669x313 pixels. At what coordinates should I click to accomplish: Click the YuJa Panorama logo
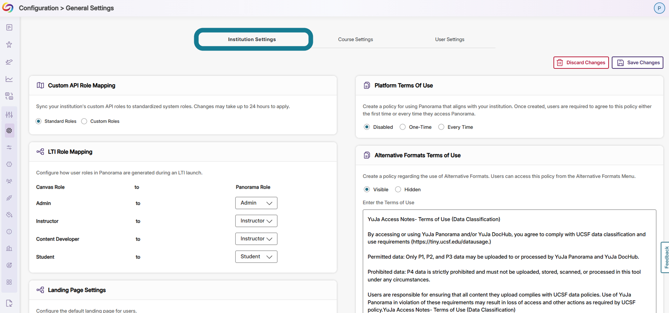click(x=8, y=8)
